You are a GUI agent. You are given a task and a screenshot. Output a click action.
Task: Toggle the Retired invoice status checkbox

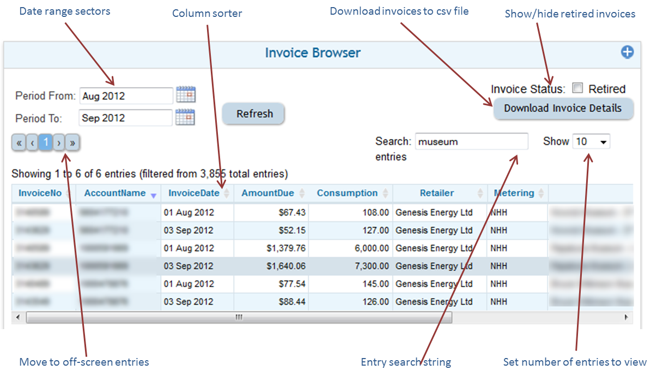(577, 88)
